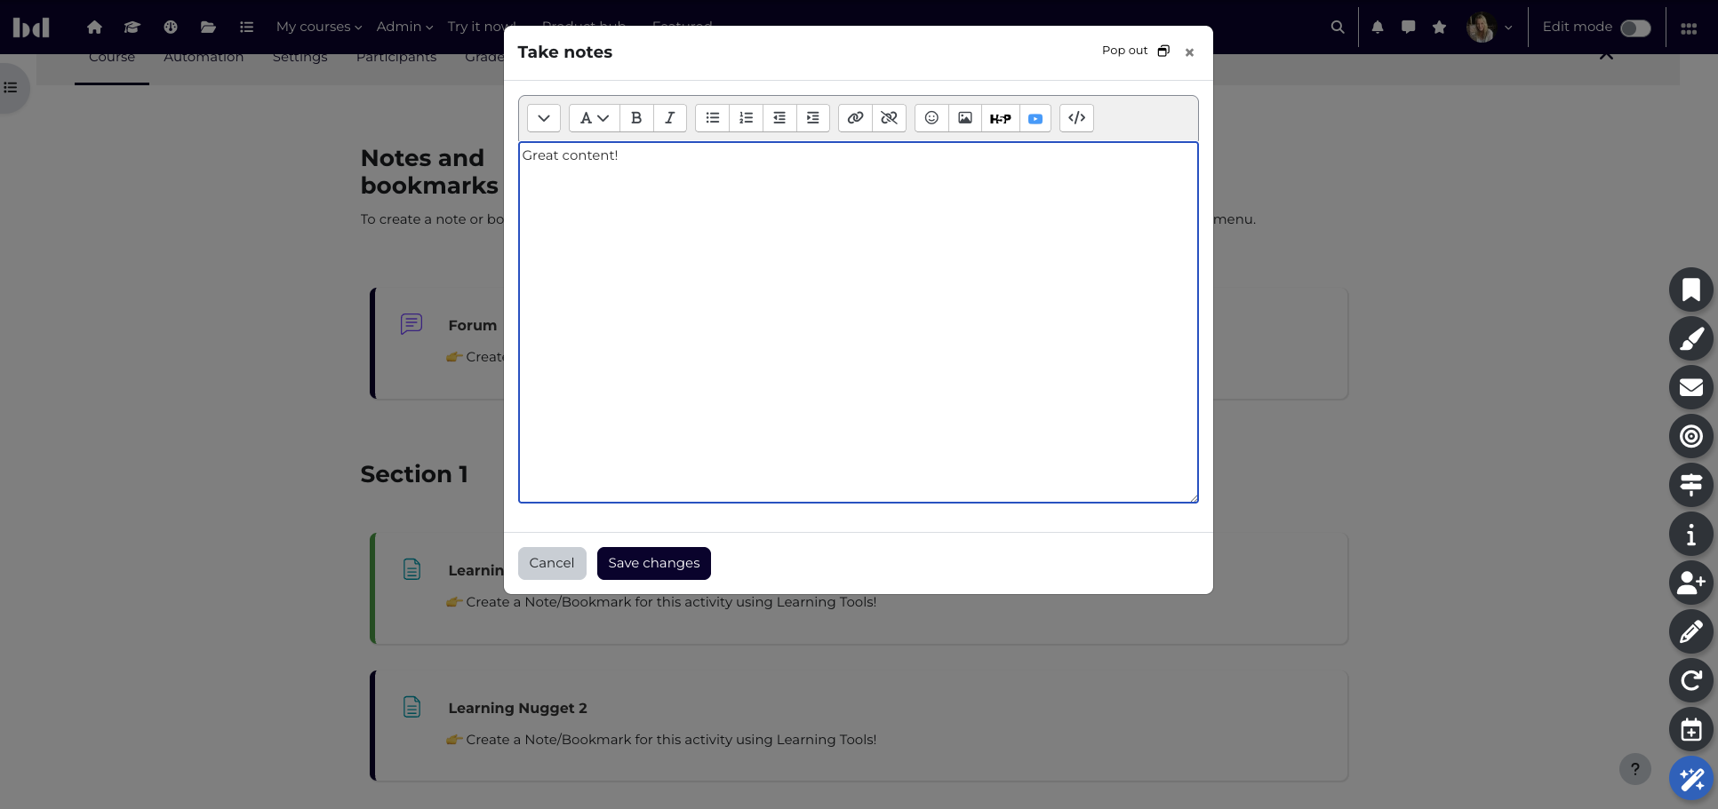The image size is (1718, 809).
Task: Insert an image into the note
Action: [965, 118]
